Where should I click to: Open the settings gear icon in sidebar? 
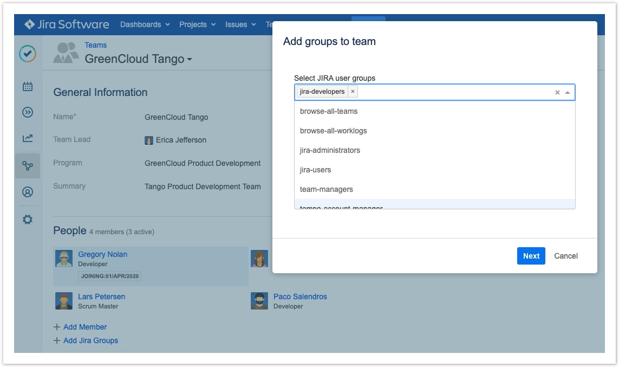click(x=28, y=220)
